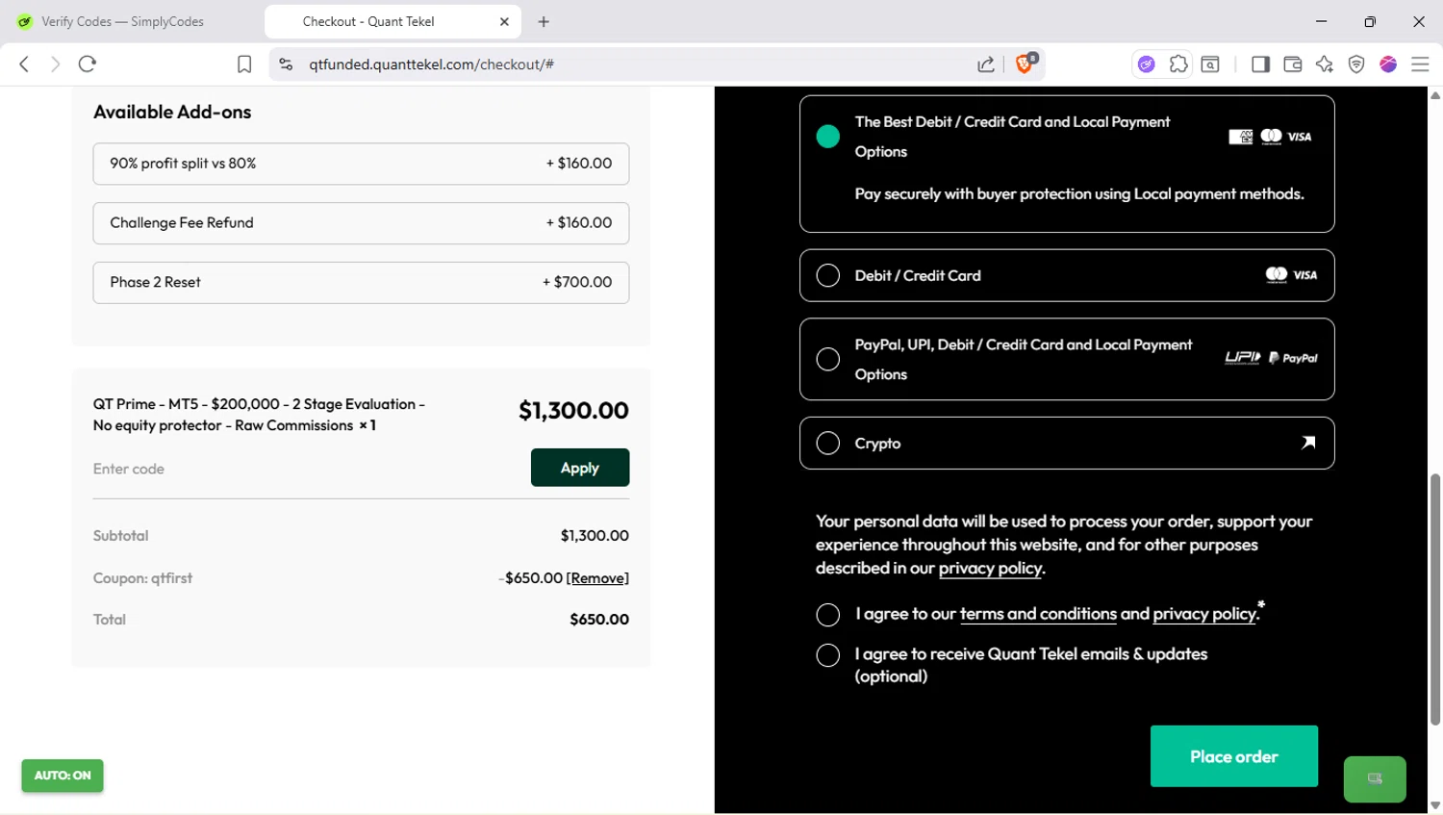Add the Challenge Fee Refund add-on

pos(361,223)
